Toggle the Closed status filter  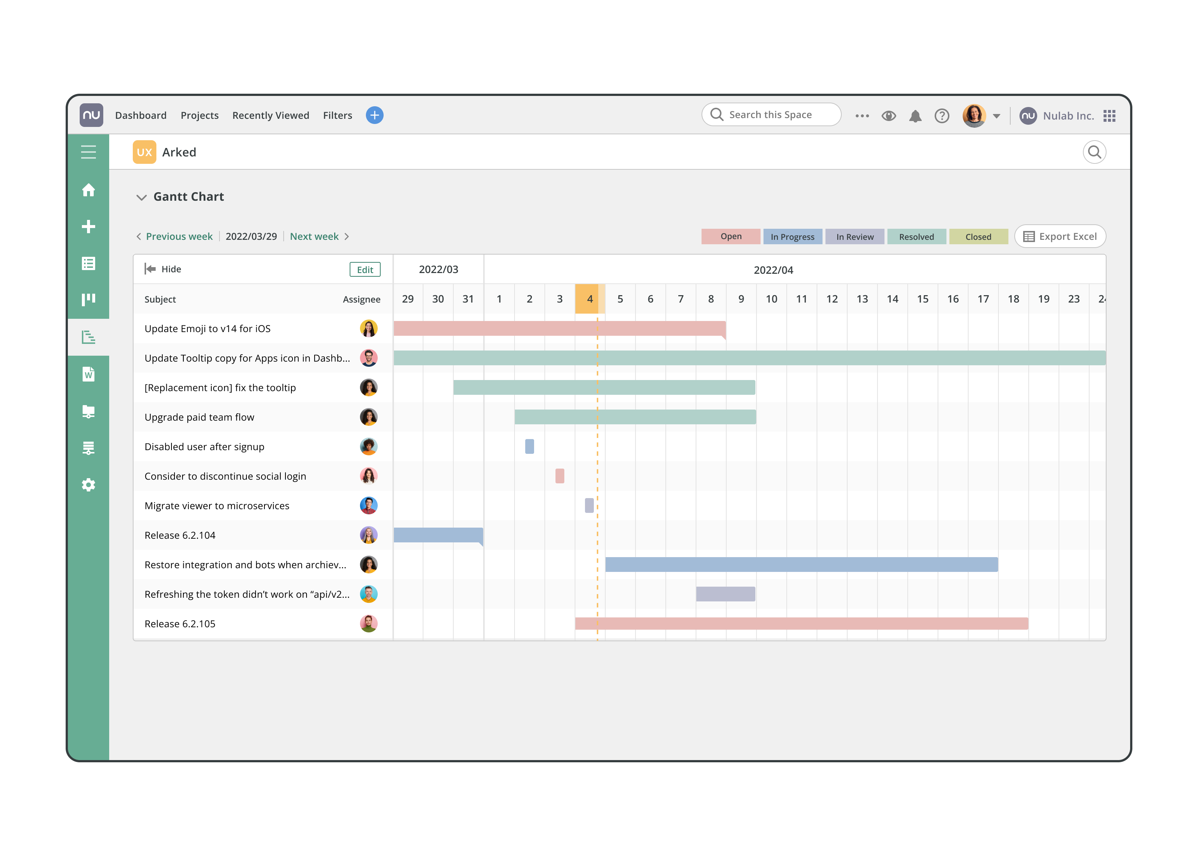(x=978, y=237)
